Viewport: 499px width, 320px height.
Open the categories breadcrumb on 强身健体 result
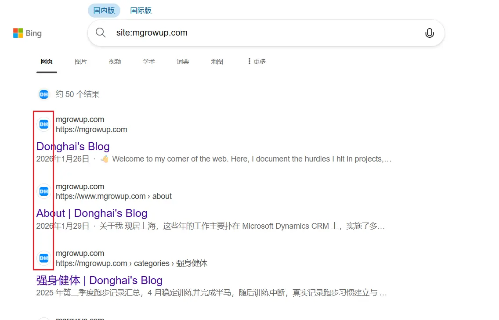point(152,263)
